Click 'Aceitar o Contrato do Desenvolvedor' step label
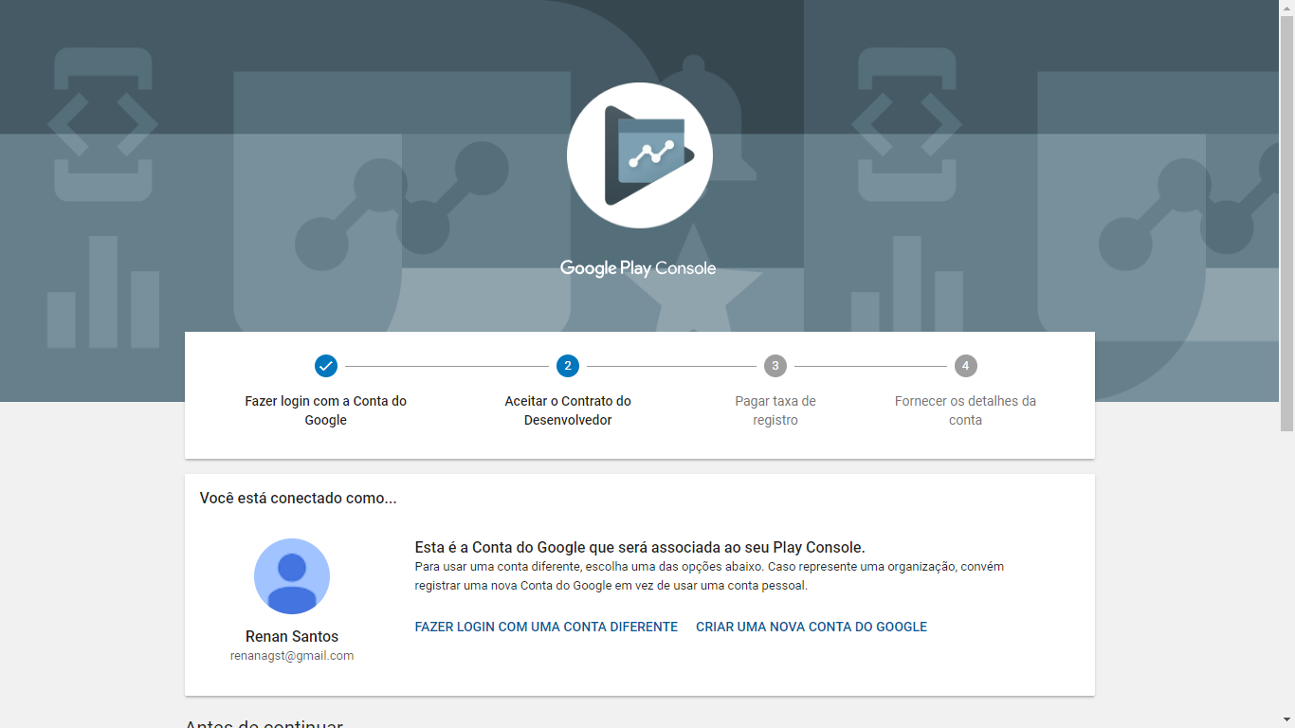 [568, 410]
